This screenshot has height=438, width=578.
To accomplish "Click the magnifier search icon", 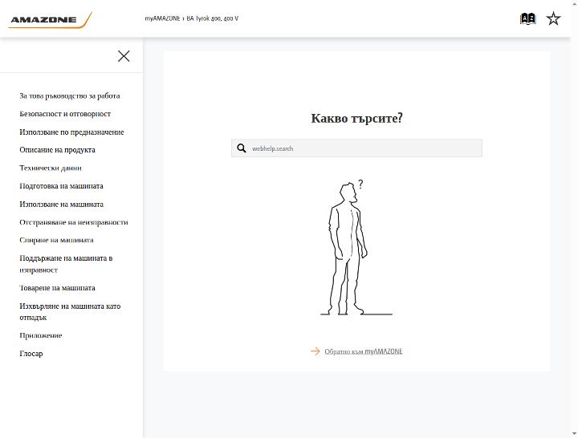I will [242, 148].
